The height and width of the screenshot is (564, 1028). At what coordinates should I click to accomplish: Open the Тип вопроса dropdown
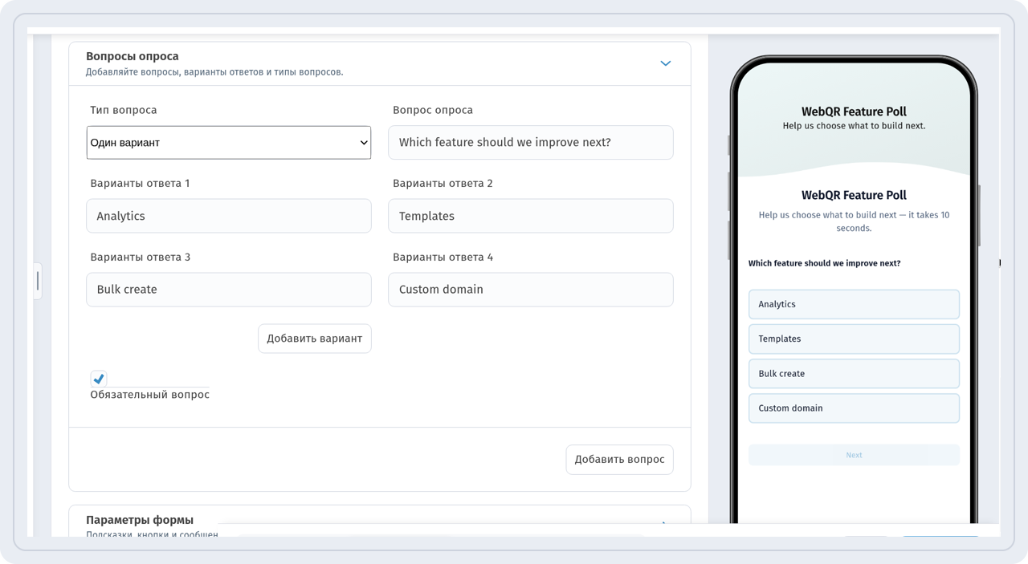pos(229,143)
